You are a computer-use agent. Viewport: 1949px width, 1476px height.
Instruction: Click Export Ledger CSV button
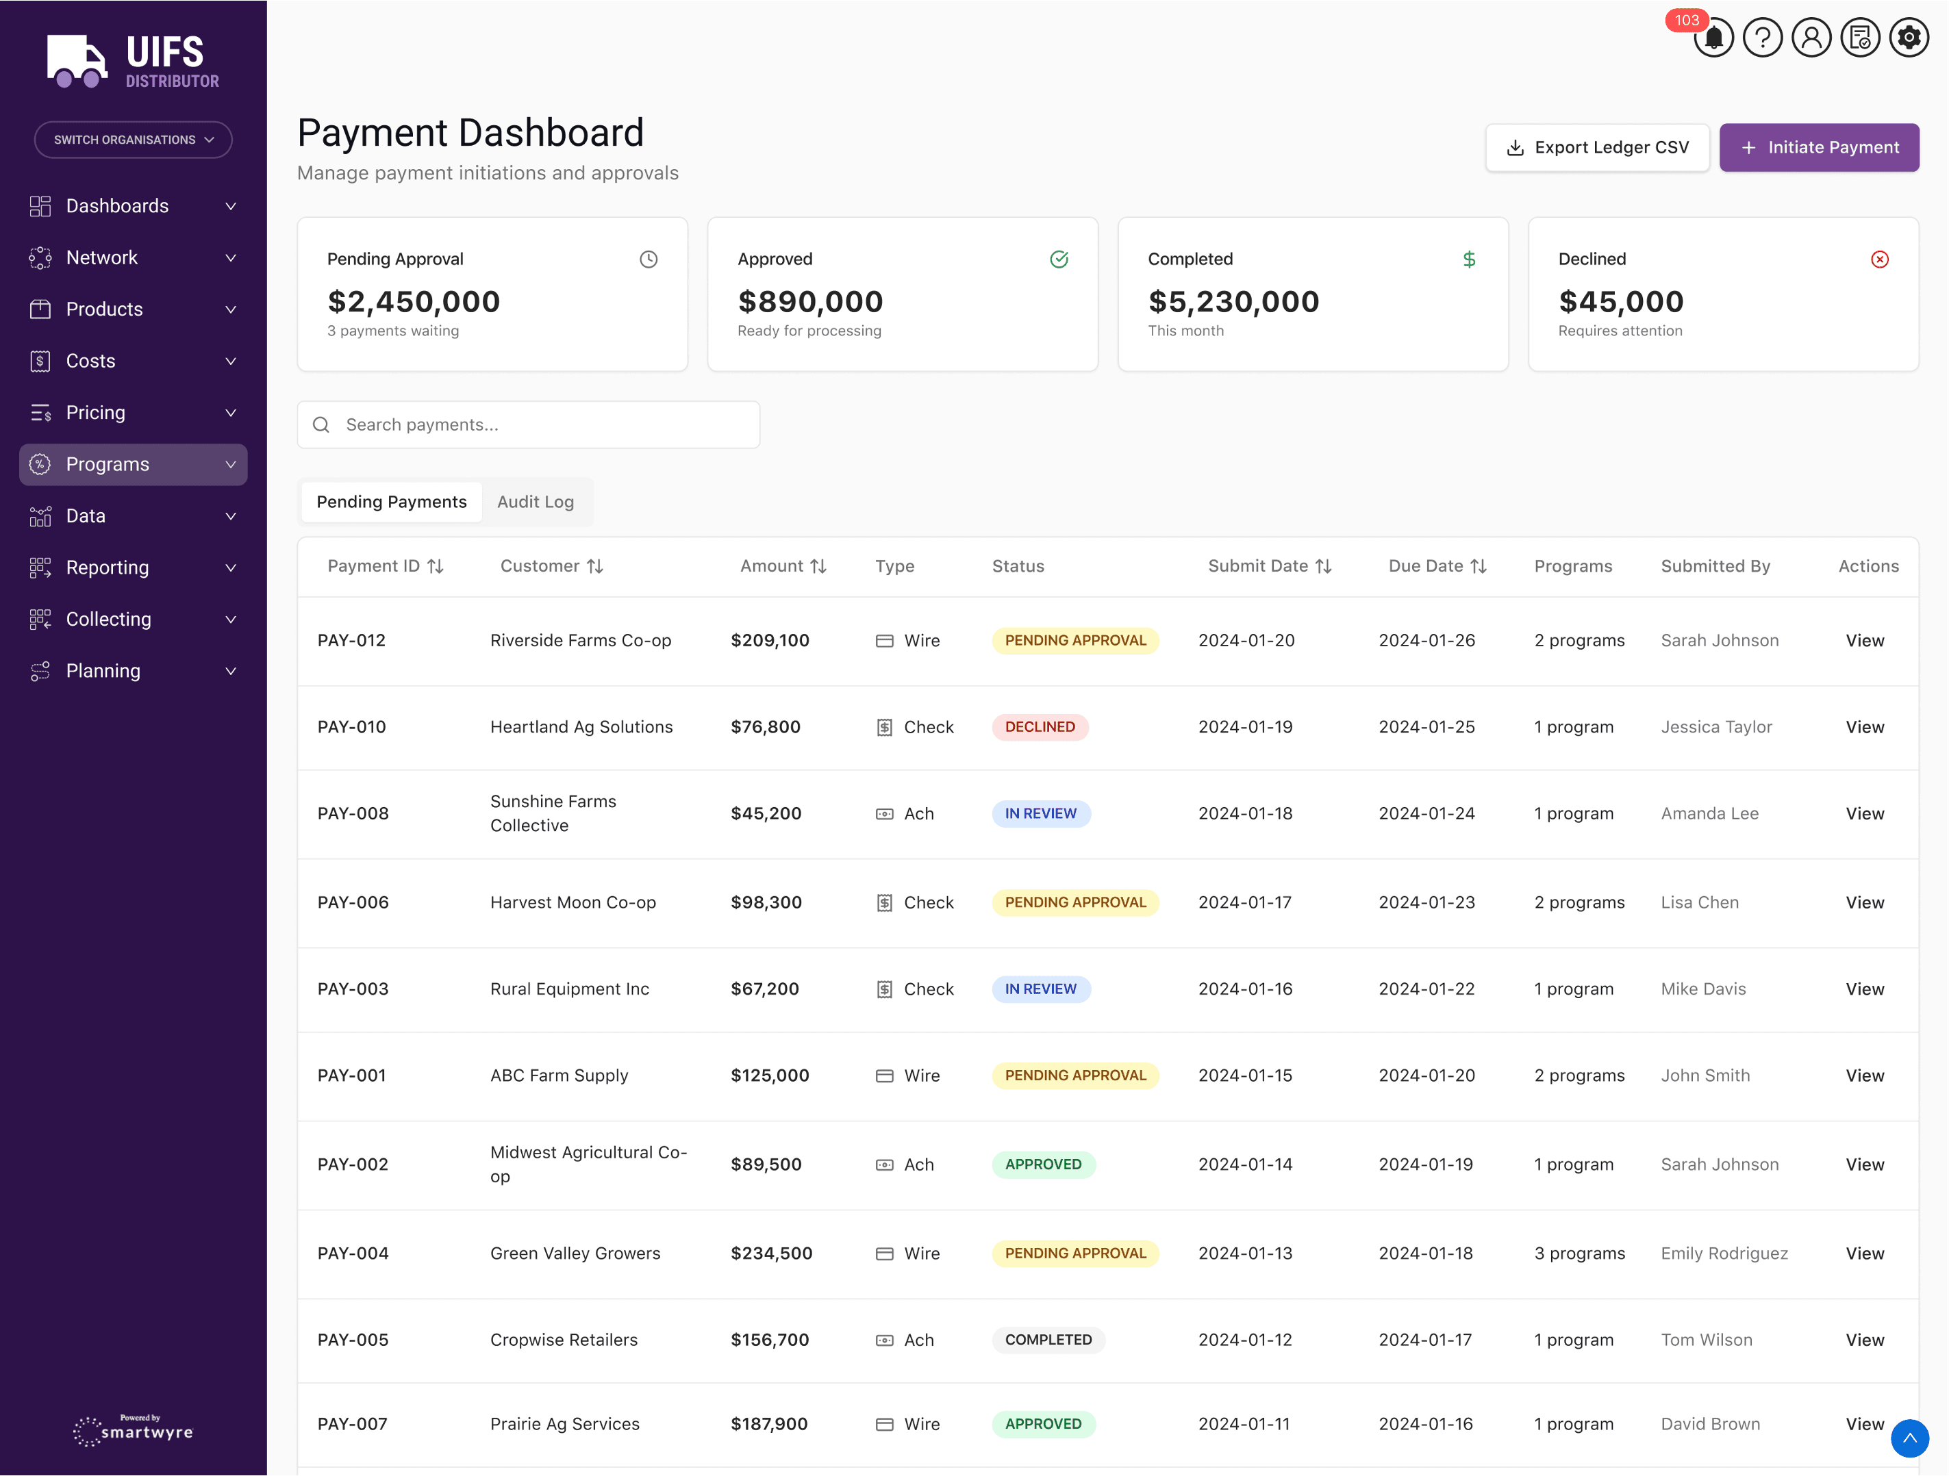[1598, 147]
